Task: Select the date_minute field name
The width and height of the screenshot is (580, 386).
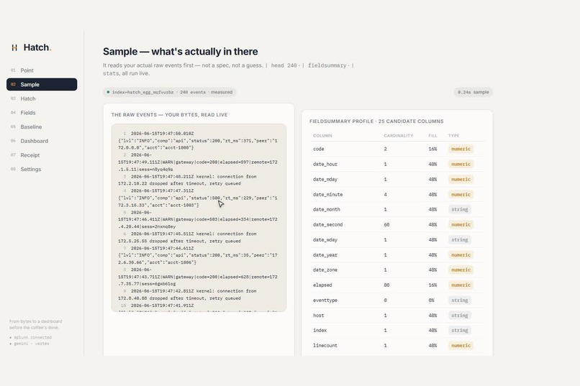Action: pyautogui.click(x=327, y=194)
